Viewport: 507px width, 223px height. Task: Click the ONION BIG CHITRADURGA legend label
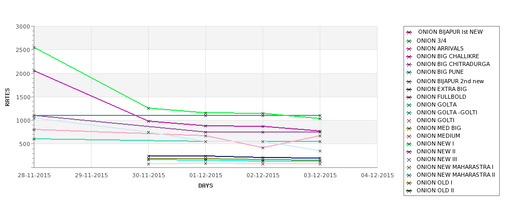[453, 64]
